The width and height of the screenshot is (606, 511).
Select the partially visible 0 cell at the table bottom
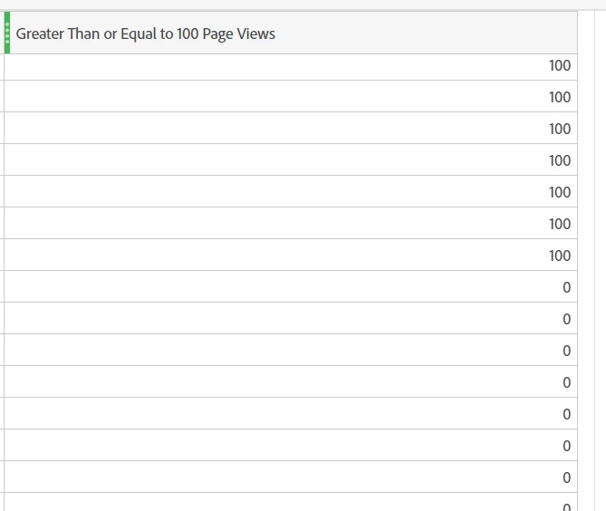click(x=291, y=502)
